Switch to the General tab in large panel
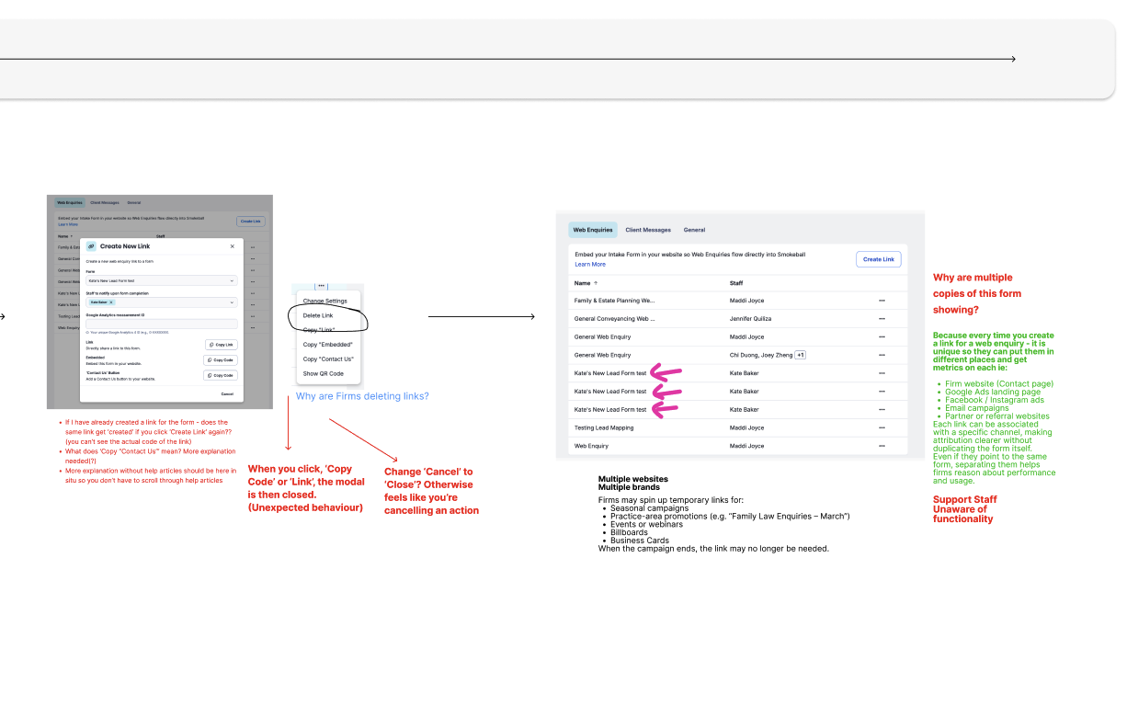 (x=694, y=230)
